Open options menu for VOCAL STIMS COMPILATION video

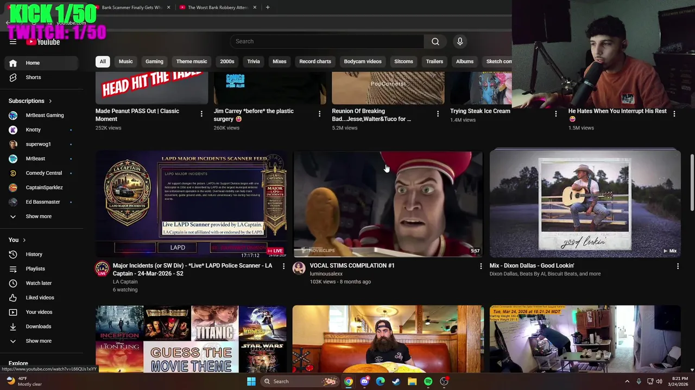click(481, 266)
